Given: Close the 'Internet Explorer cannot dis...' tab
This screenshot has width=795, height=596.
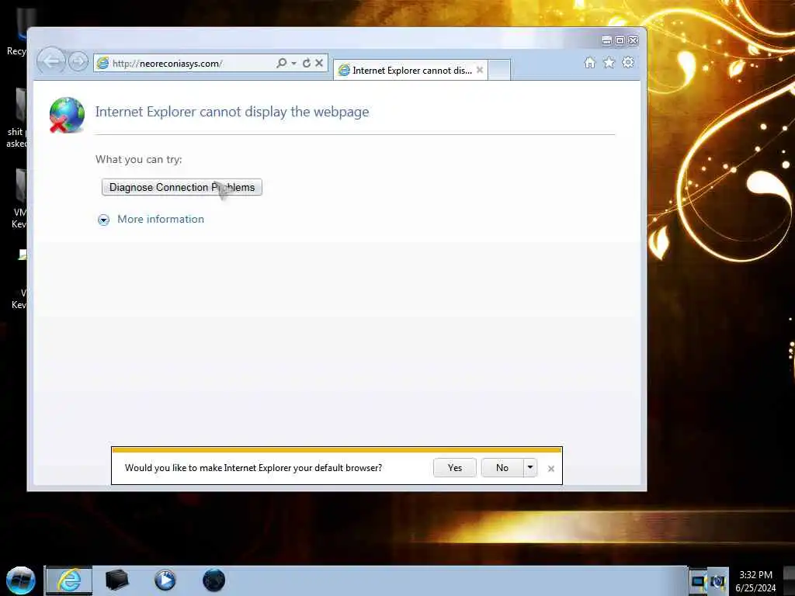Looking at the screenshot, I should click(480, 70).
